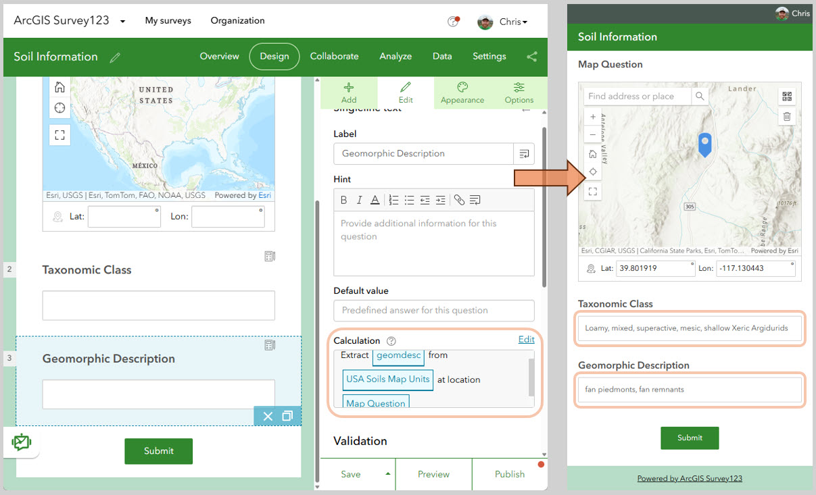Open the ArcGIS Survey123 app dropdown
This screenshot has height=495, width=816.
(x=122, y=20)
